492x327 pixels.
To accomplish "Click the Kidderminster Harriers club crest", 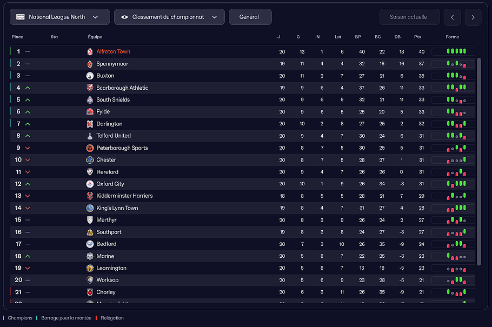I will (x=89, y=196).
